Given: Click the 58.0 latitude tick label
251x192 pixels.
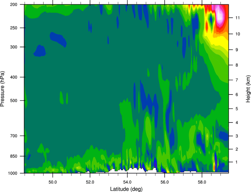Looking at the screenshot, I should (202, 182).
